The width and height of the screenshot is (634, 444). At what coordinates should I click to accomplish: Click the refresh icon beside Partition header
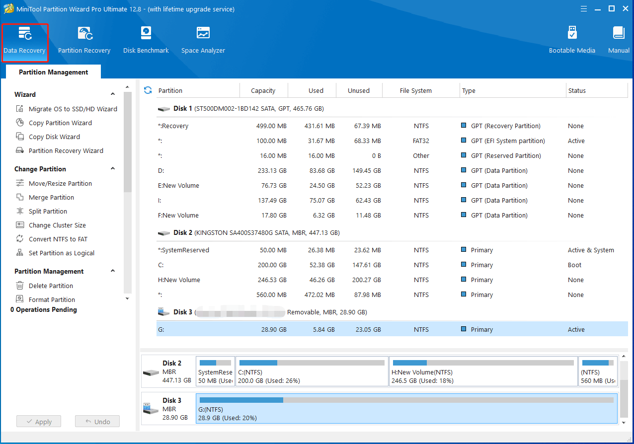click(x=148, y=90)
